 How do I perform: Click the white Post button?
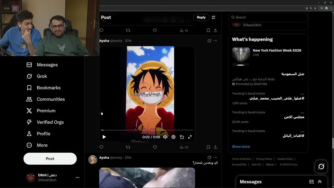[50, 158]
